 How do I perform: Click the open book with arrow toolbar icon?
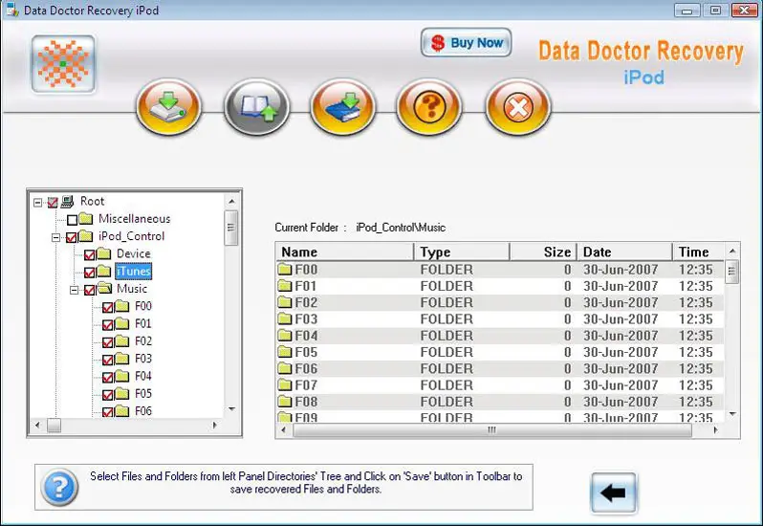tap(256, 106)
